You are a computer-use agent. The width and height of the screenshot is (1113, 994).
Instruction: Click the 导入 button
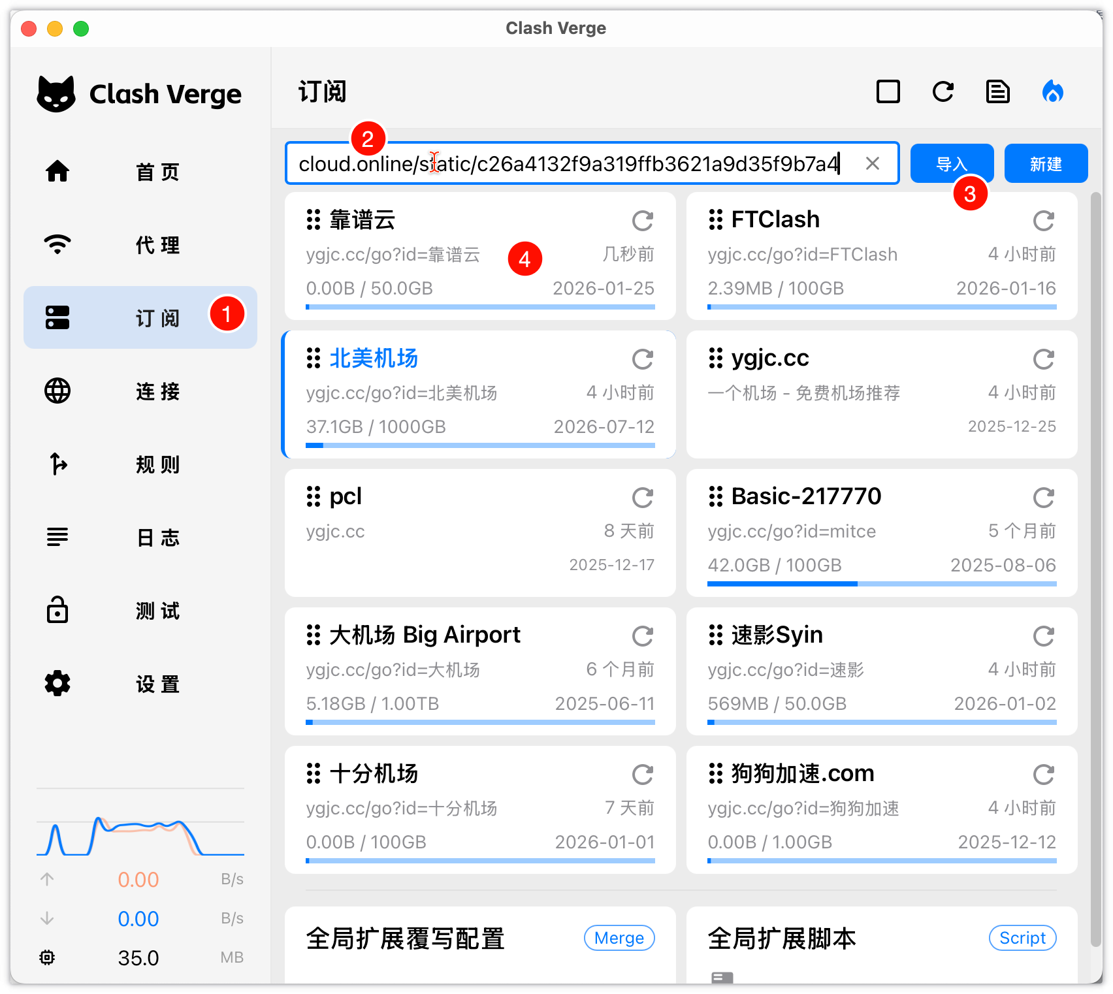[952, 163]
